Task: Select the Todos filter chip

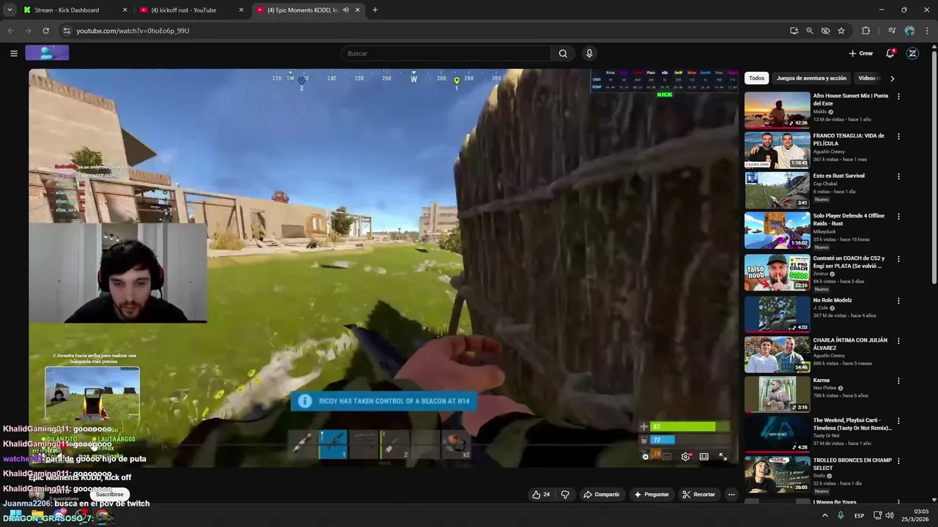Action: tap(756, 78)
